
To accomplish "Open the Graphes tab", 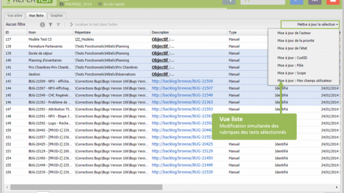I will [x=56, y=16].
